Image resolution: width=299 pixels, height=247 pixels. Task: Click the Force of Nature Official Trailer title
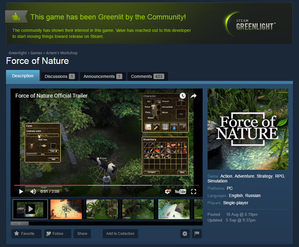click(x=51, y=95)
